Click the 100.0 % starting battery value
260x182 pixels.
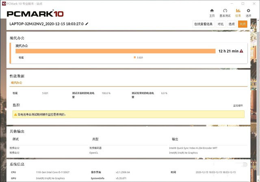106,93
